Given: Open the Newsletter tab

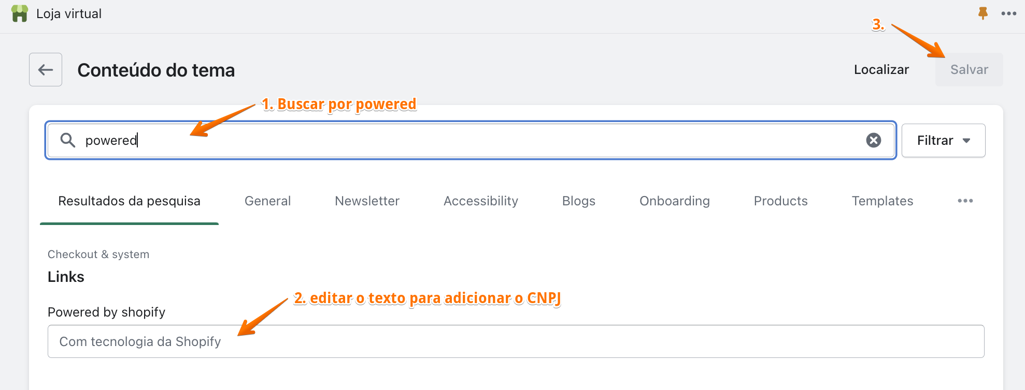Looking at the screenshot, I should (367, 201).
